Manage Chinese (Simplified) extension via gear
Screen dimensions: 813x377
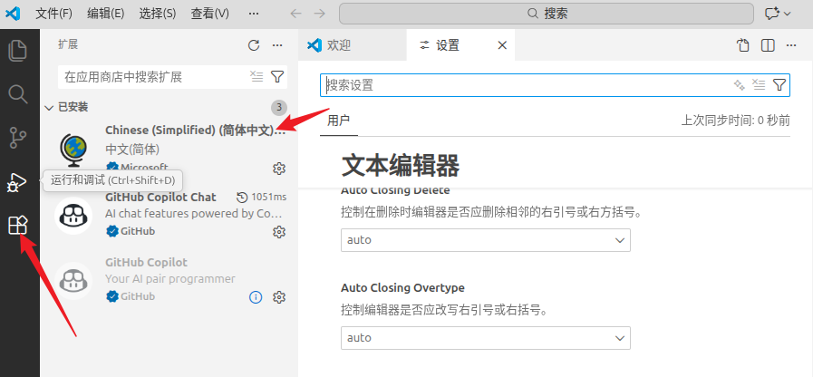[279, 169]
